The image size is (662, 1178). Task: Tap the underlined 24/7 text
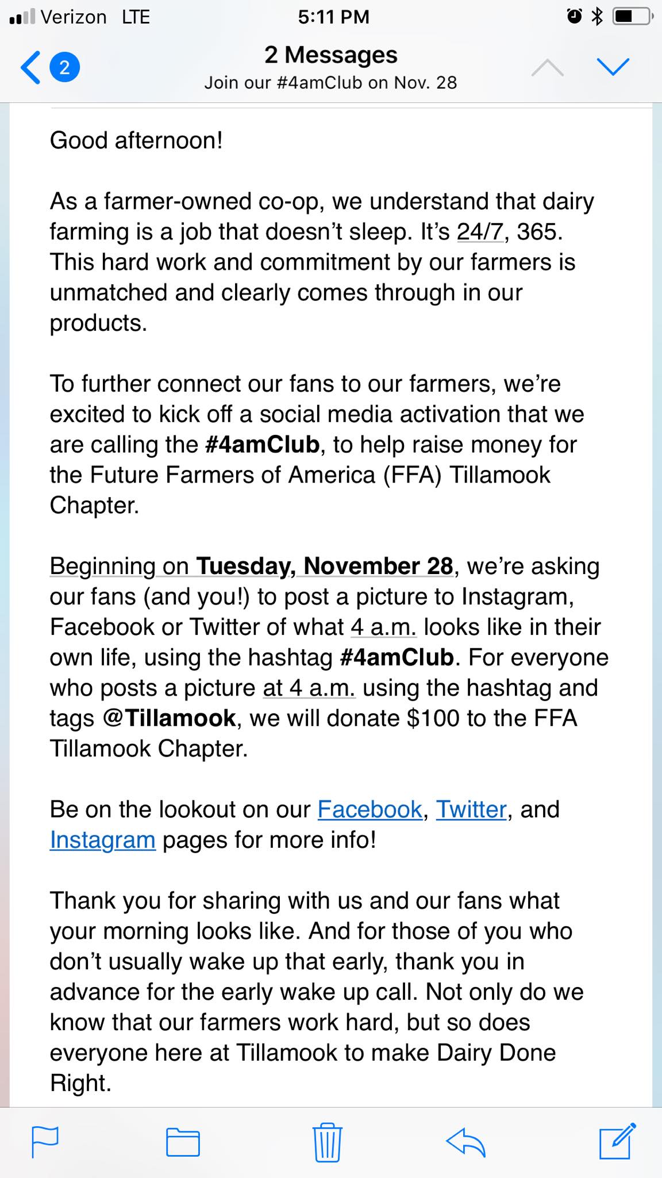coord(480,232)
